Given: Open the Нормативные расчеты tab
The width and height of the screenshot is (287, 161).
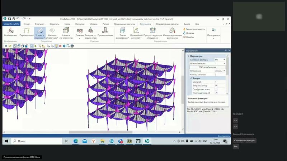Looking at the screenshot, I should [x=167, y=24].
